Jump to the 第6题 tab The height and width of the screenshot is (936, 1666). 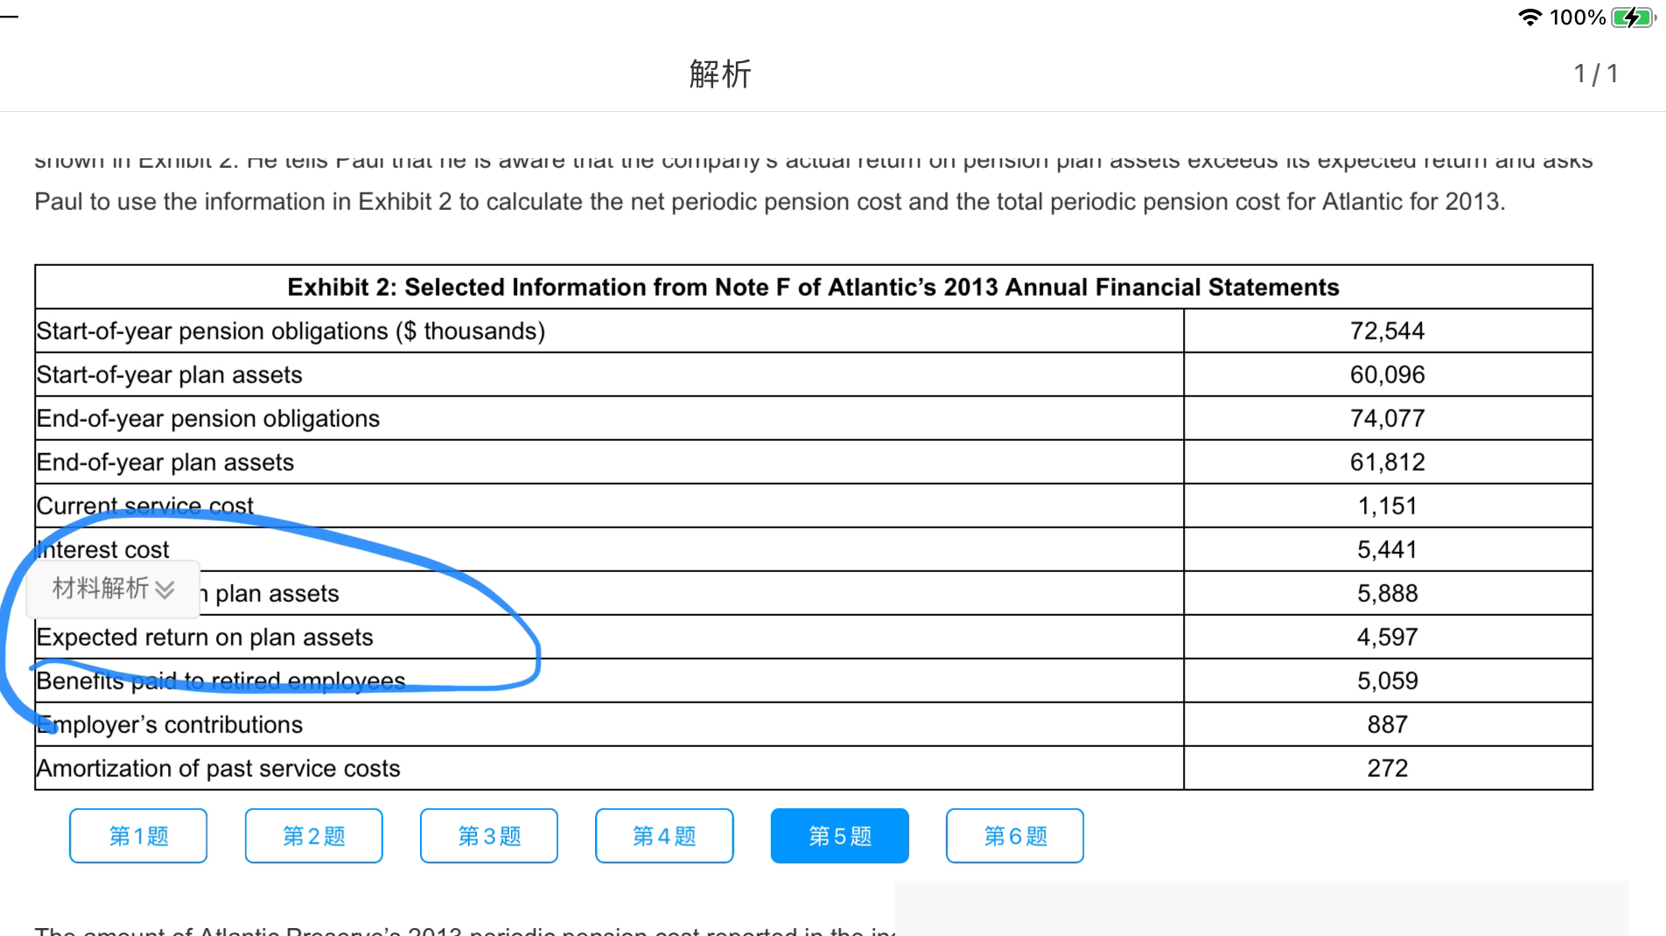click(1015, 836)
